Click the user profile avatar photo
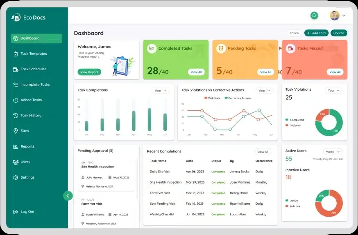 pos(335,16)
